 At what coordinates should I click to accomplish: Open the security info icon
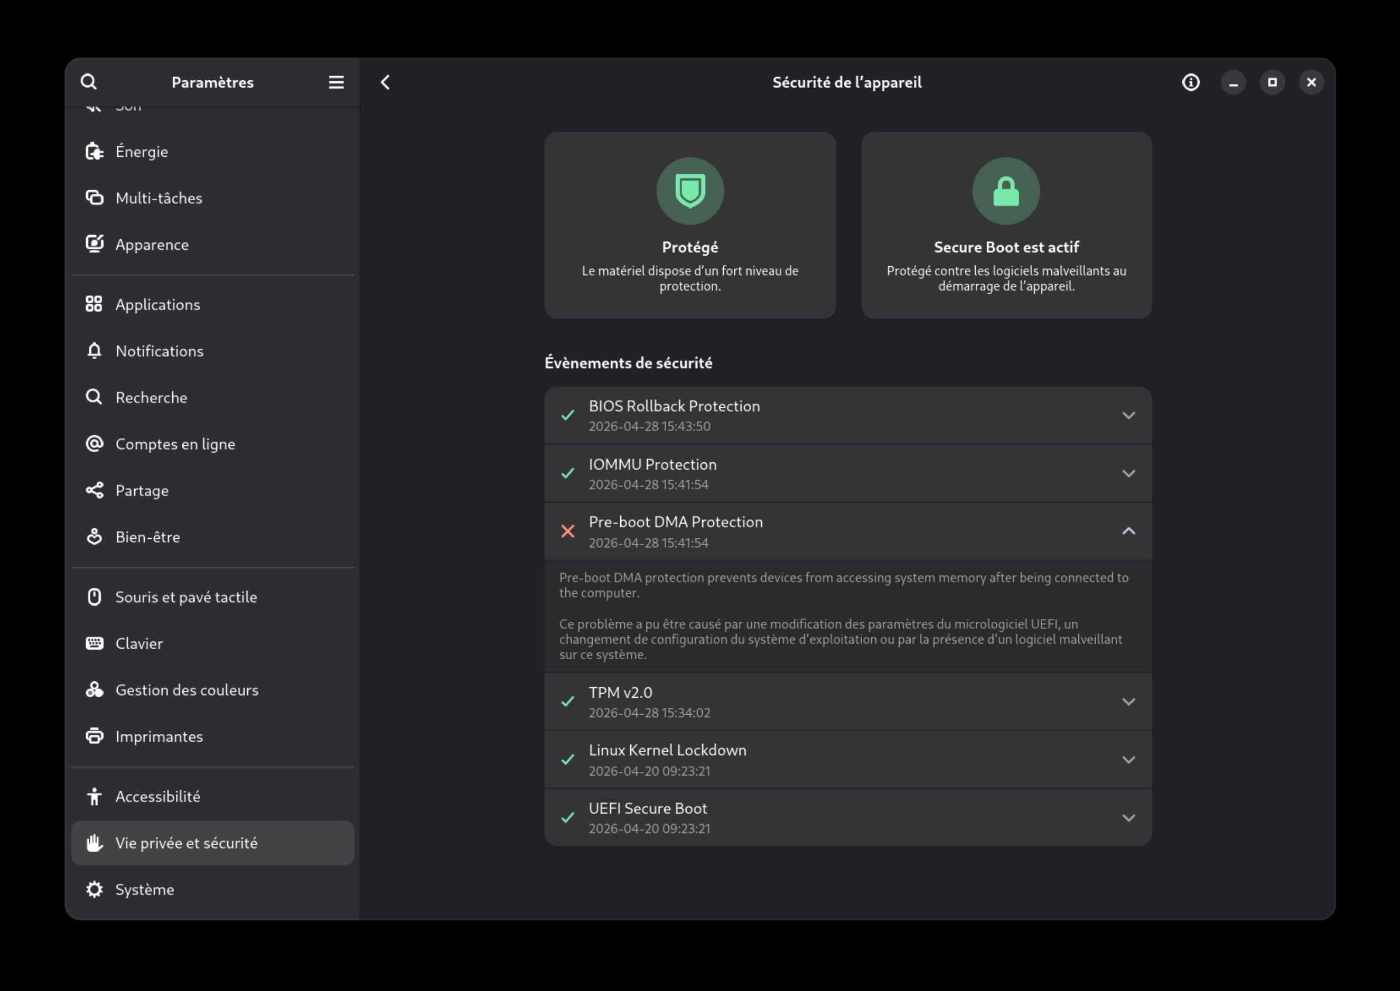[x=1190, y=82]
